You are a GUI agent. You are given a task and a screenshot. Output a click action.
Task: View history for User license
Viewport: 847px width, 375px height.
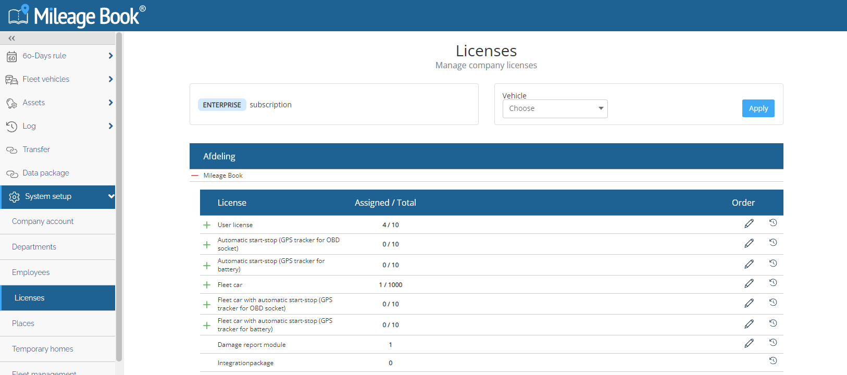[773, 223]
